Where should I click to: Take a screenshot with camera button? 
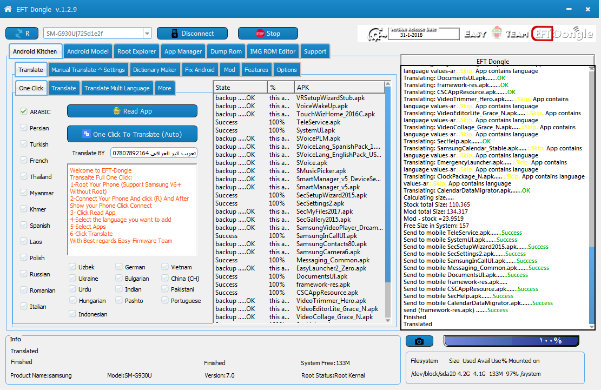pos(419,341)
